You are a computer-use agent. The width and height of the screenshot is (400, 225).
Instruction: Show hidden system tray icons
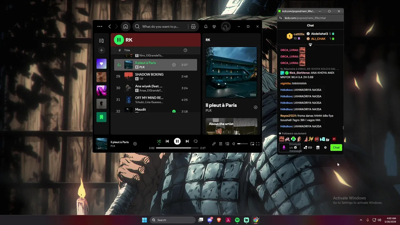click(361, 220)
